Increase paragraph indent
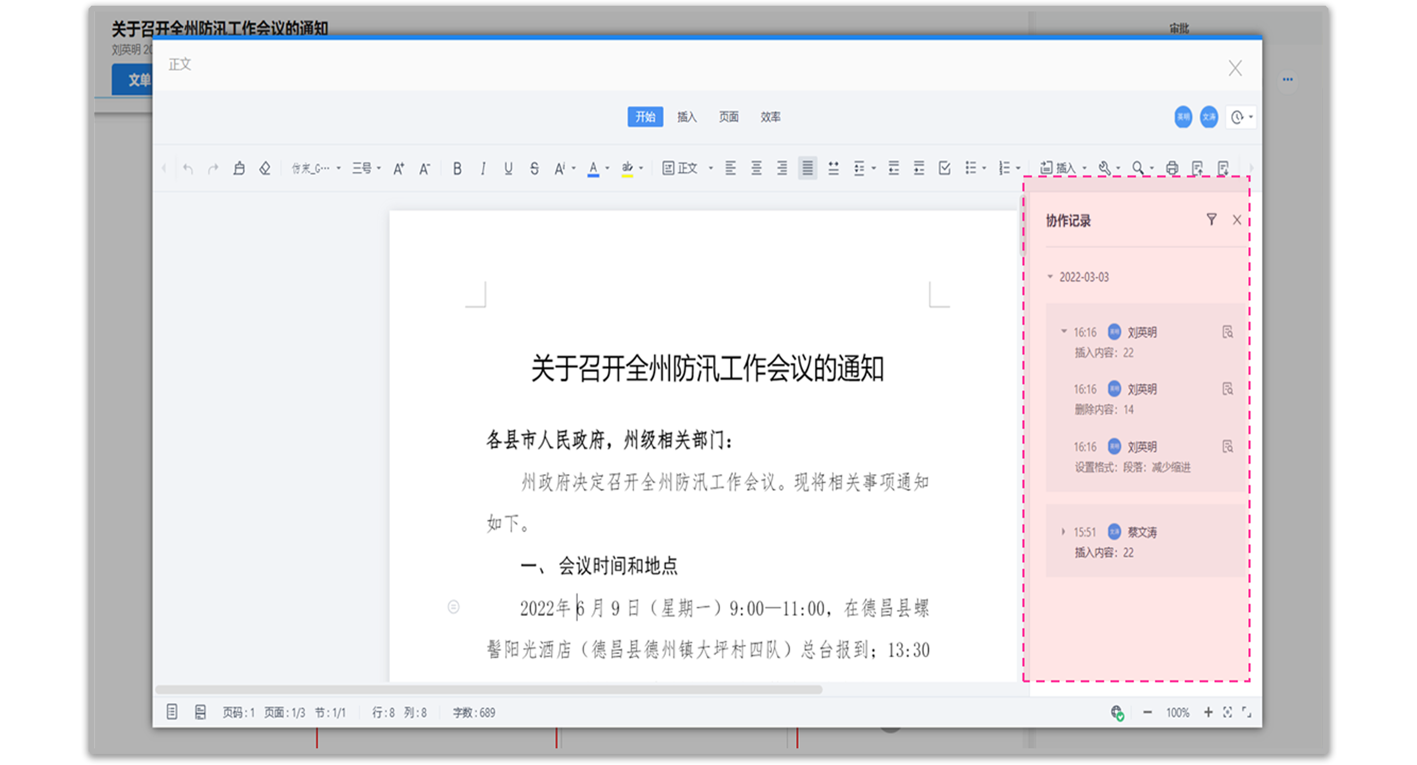1417x765 pixels. [x=919, y=168]
